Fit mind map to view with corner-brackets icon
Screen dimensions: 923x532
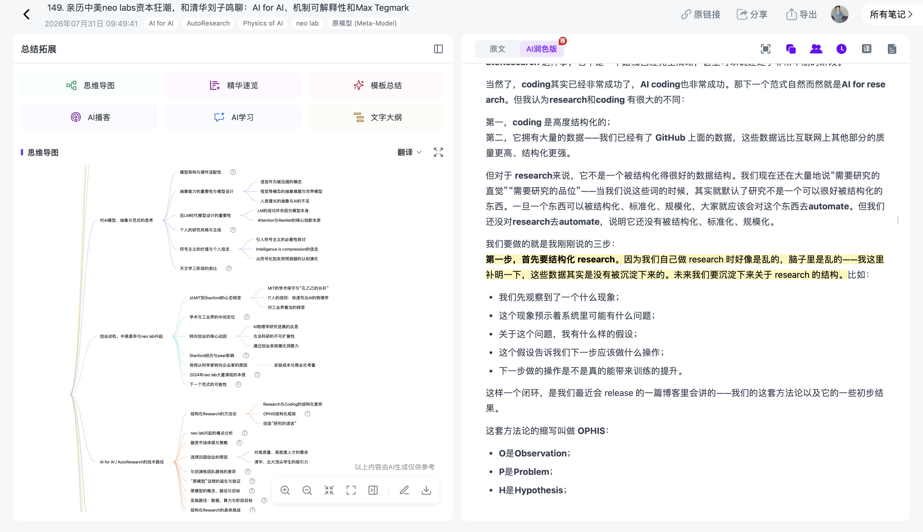point(351,490)
